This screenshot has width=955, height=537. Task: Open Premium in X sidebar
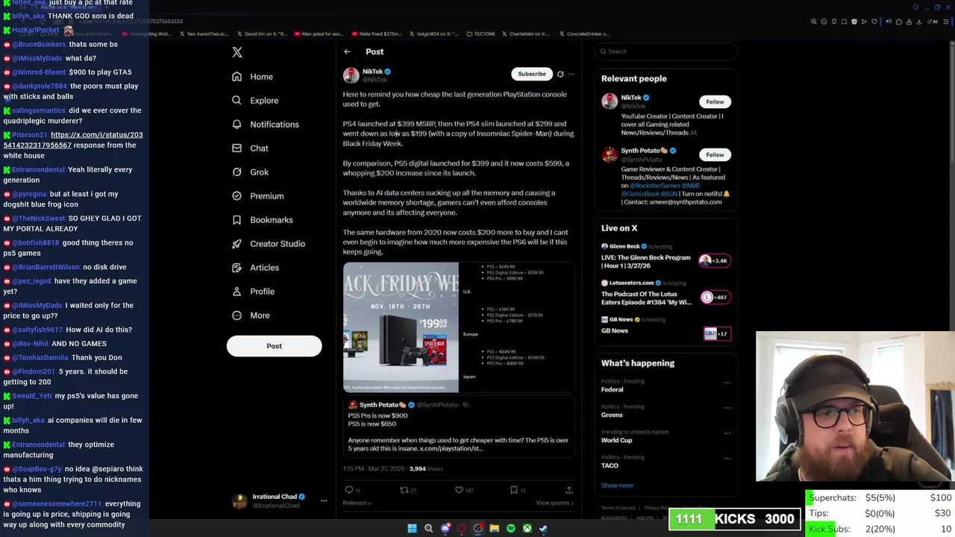click(x=257, y=196)
